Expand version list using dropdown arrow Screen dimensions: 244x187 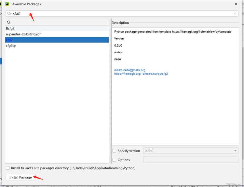coord(235,151)
